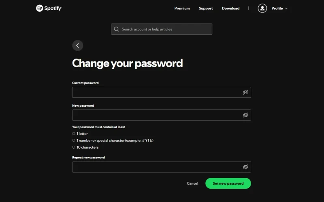Focus the Current password field

(156, 93)
